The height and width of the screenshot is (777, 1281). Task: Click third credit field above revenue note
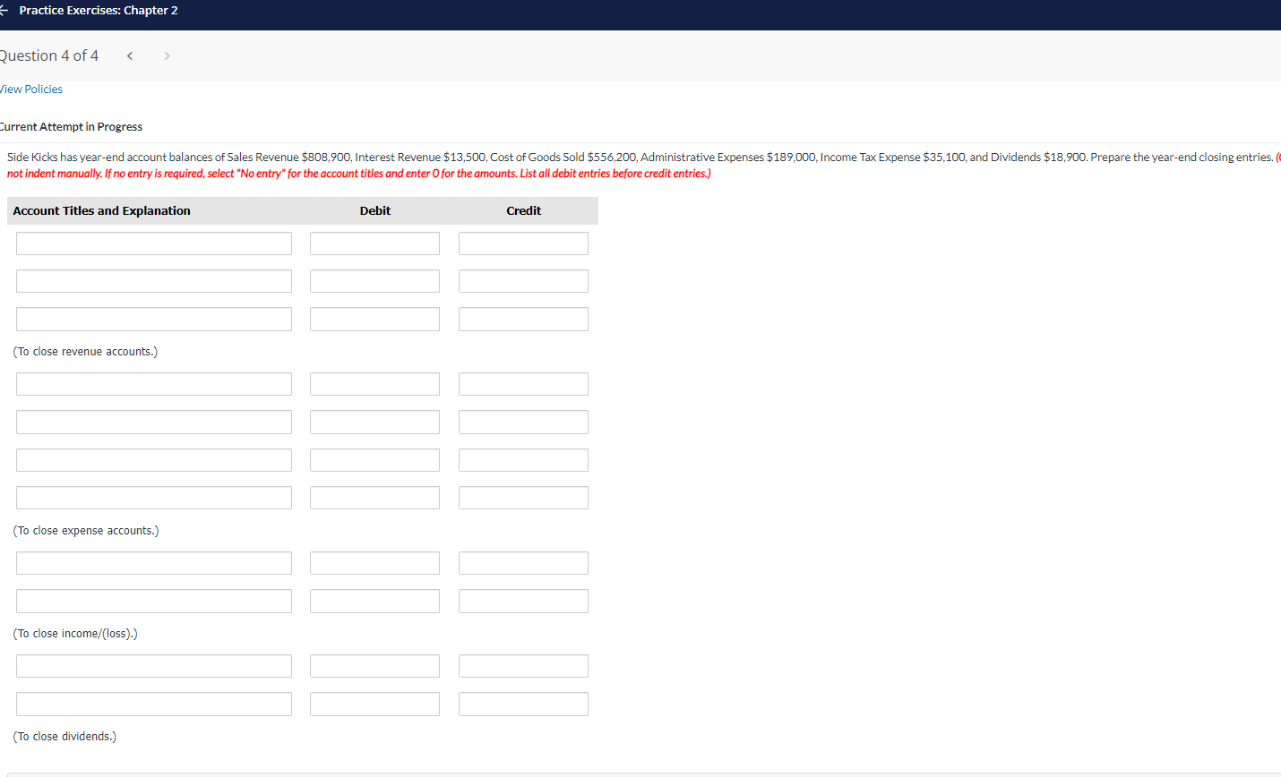pyautogui.click(x=523, y=319)
